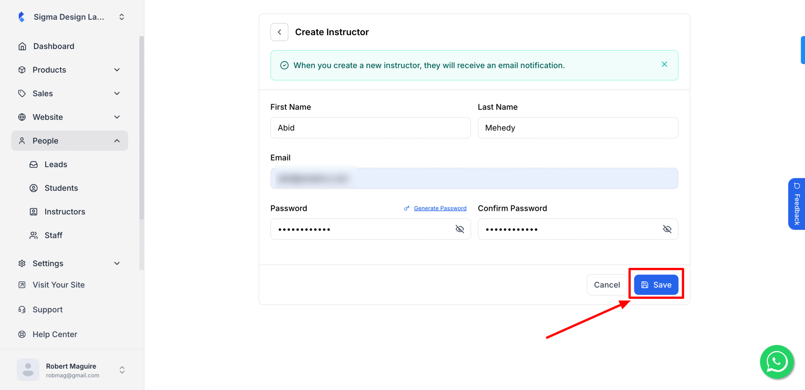Screen dimensions: 805x390
Task: Save the new instructor
Action: point(656,285)
